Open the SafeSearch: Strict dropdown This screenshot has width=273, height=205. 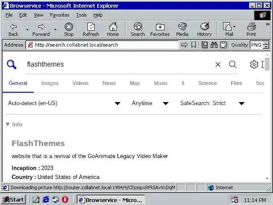click(212, 103)
